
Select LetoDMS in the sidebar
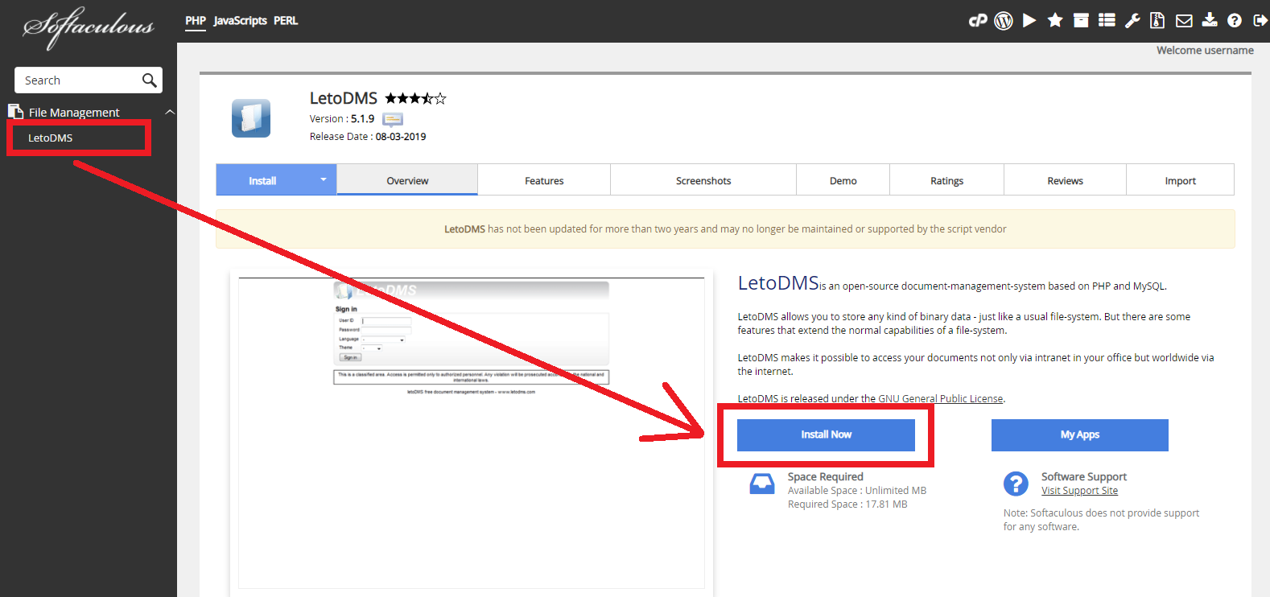51,138
